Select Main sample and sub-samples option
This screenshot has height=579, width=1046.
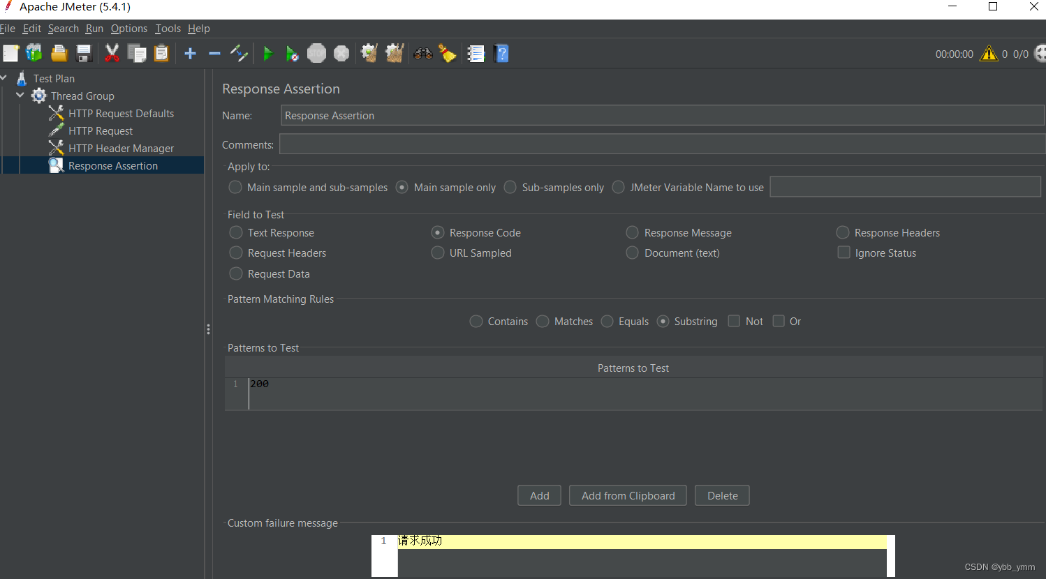tap(235, 187)
